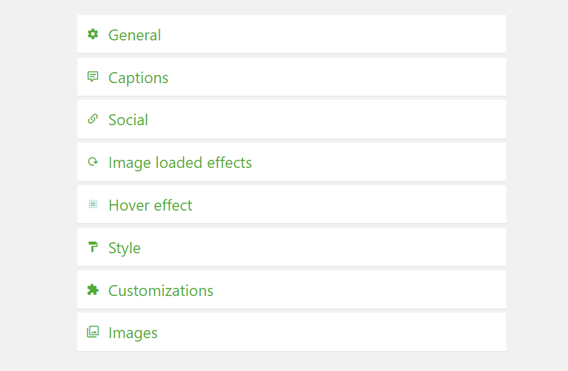Click the chain link icon beside Social
The width and height of the screenshot is (568, 371).
(93, 119)
